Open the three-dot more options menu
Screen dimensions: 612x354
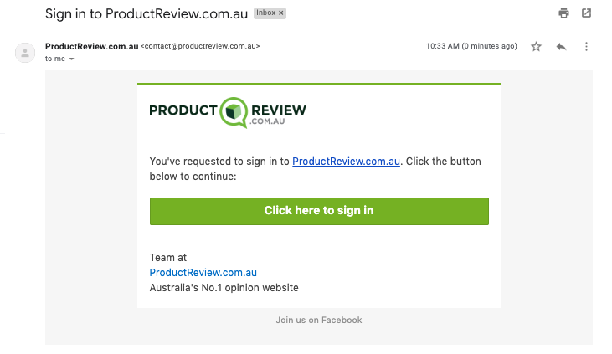586,46
